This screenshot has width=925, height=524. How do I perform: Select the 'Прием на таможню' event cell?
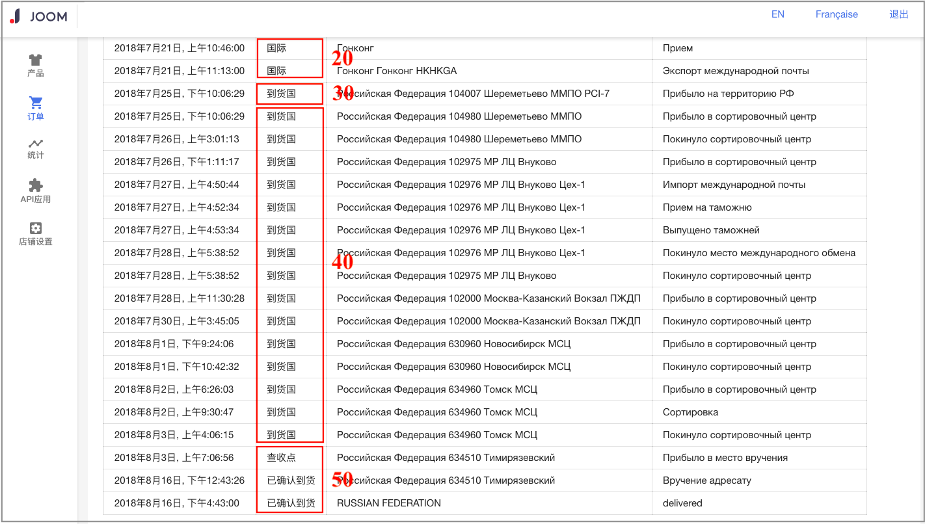pos(707,207)
